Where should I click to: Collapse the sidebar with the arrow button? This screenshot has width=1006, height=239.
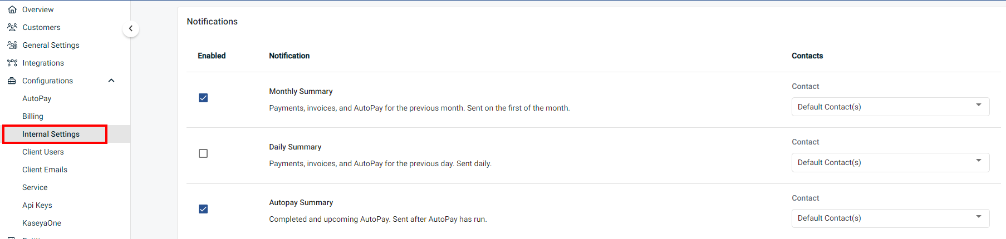pos(131,28)
